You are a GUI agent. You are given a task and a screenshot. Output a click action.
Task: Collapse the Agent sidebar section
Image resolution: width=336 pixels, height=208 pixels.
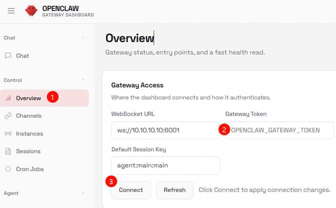pos(83,193)
